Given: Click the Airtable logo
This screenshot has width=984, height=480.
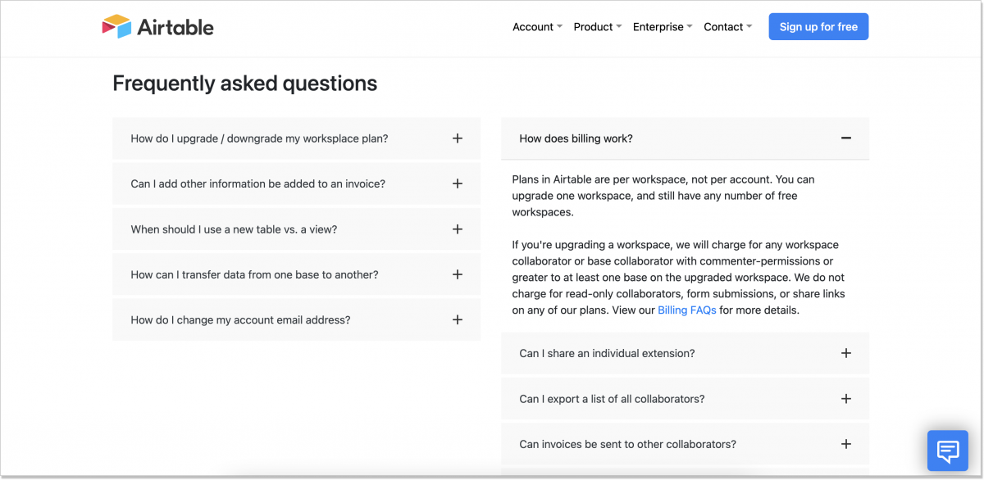Looking at the screenshot, I should pyautogui.click(x=157, y=26).
